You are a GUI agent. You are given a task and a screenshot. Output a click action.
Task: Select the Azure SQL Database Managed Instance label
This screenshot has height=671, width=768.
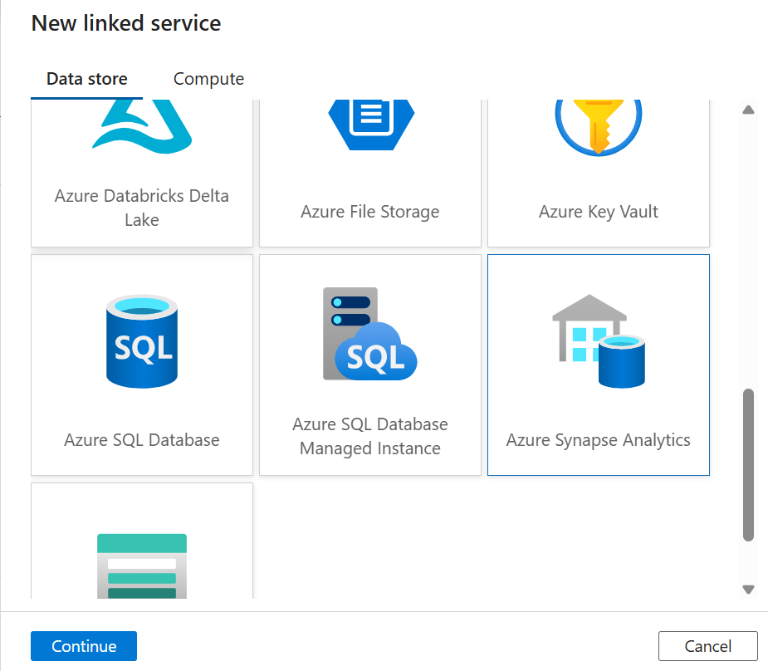(x=370, y=436)
